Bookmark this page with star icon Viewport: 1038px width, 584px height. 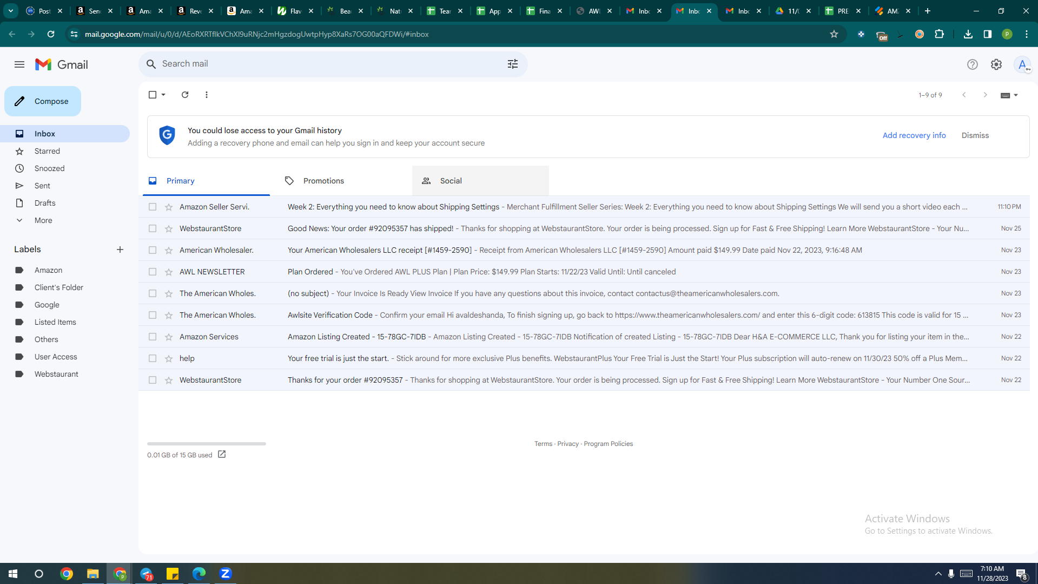[834, 34]
